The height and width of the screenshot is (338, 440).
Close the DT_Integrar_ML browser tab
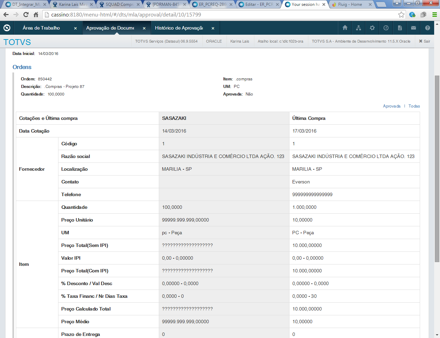[x=45, y=4]
